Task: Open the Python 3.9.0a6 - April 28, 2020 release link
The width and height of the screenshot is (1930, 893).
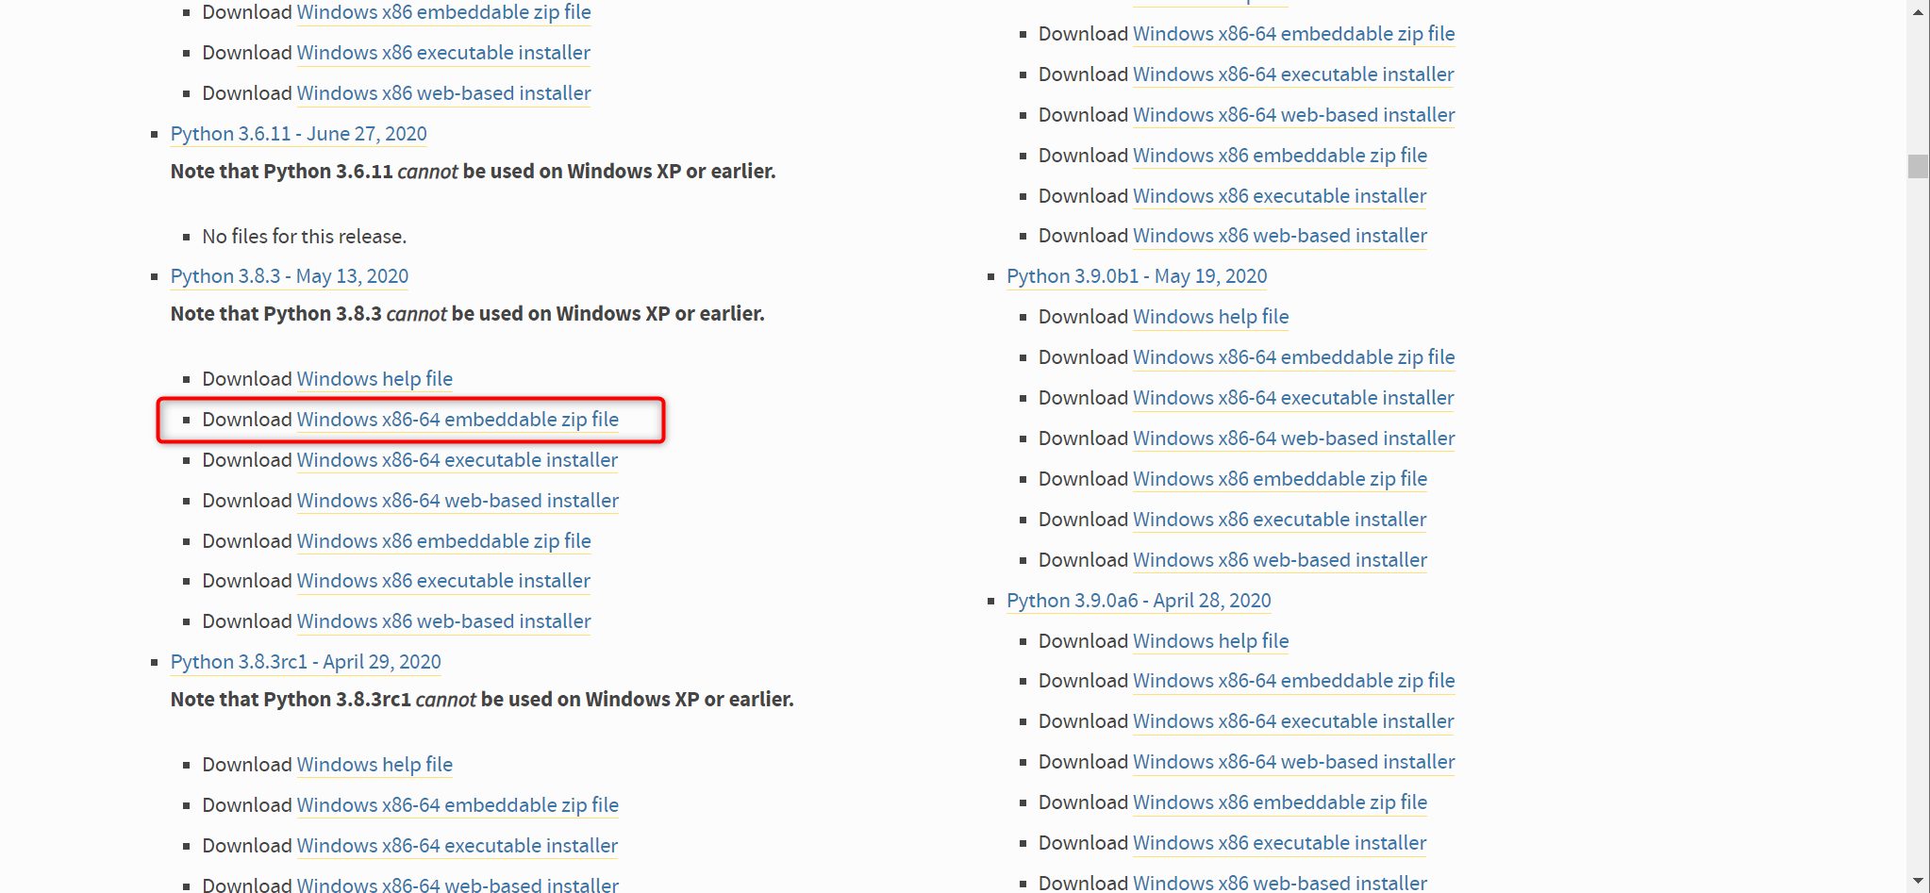Action: click(x=1139, y=601)
